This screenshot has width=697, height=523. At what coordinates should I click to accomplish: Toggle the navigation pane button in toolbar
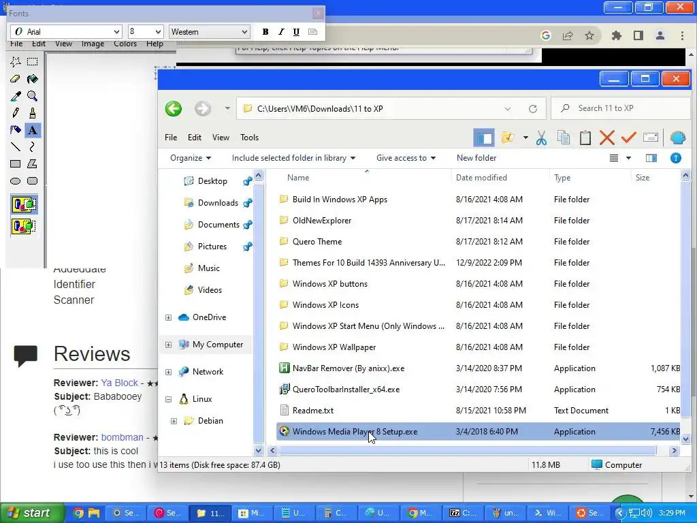(484, 138)
